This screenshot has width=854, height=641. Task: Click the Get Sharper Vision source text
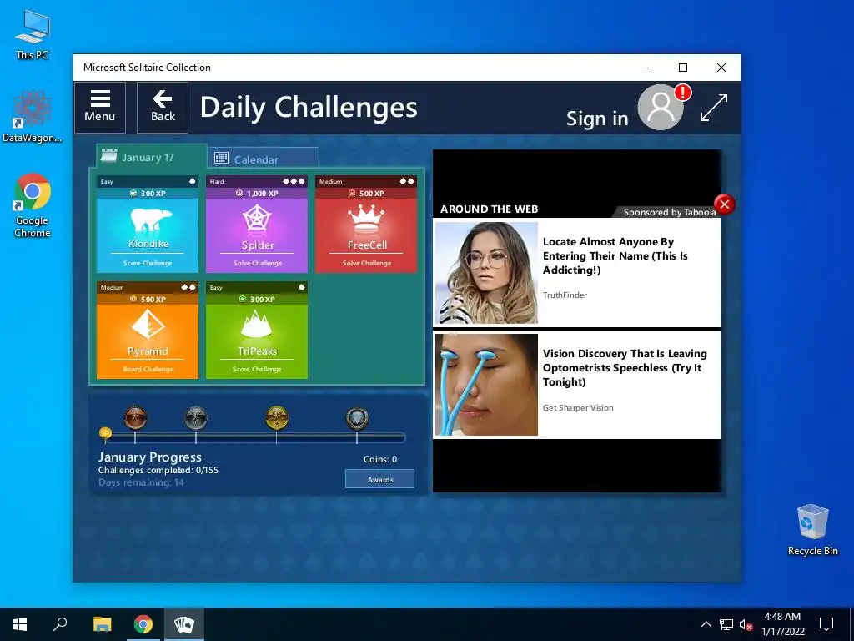click(578, 407)
